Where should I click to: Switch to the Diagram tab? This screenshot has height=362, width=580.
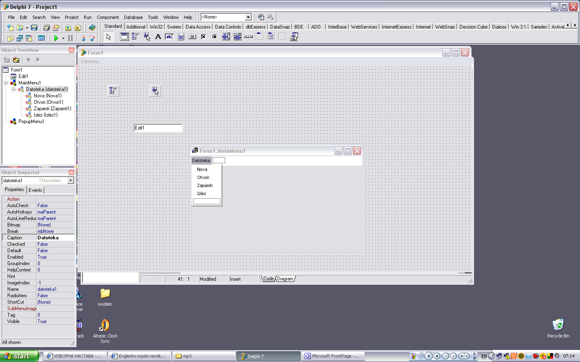pos(285,279)
